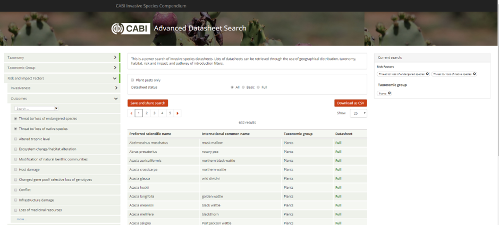Viewport: 499px width, 225px height.
Task: Click the CABI logo in the banner
Action: point(131,28)
